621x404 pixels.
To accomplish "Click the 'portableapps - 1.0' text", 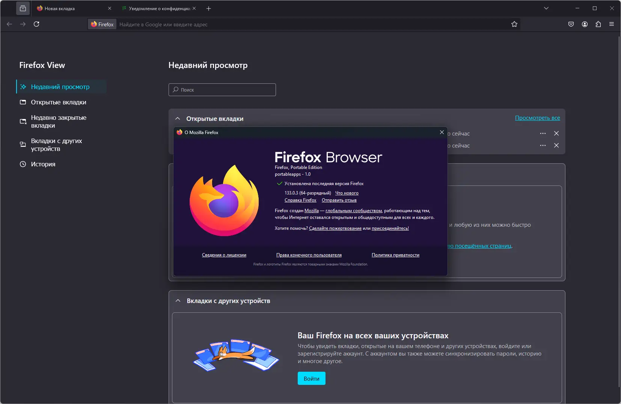I will [x=293, y=174].
